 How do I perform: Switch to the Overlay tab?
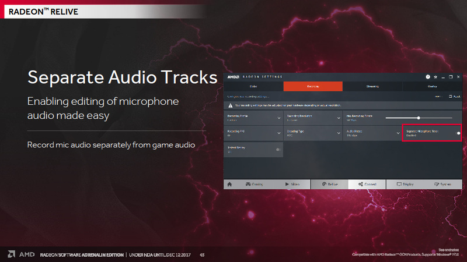pos(432,86)
